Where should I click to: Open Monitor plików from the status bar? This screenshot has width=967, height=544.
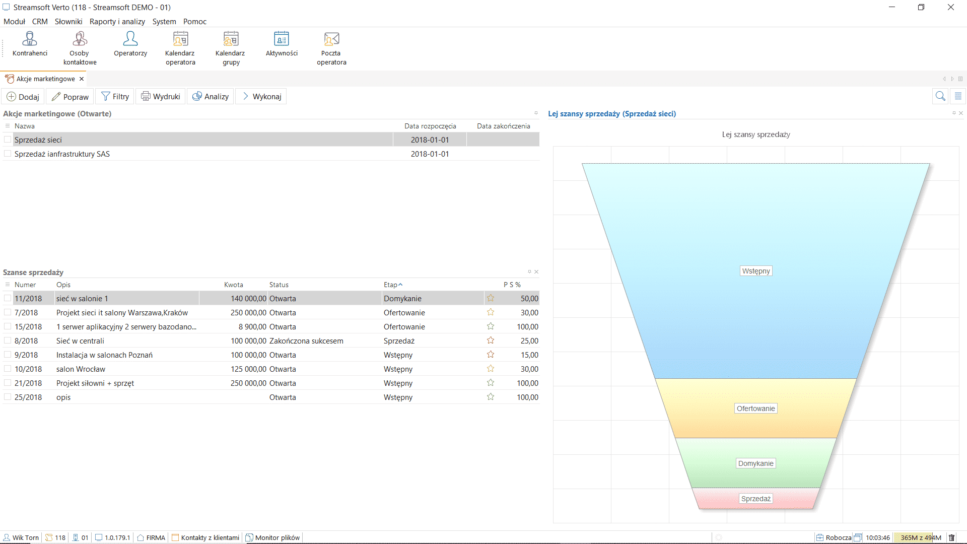[x=272, y=537]
